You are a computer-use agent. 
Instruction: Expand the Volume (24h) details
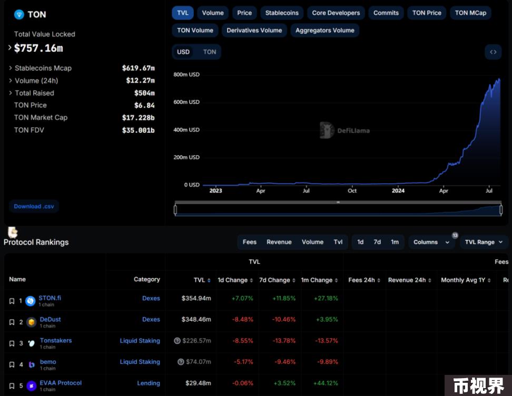[x=11, y=81]
